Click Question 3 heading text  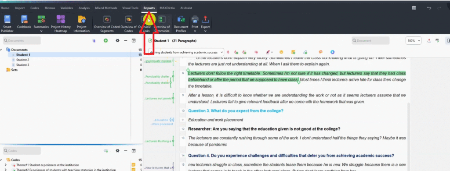tap(235, 110)
